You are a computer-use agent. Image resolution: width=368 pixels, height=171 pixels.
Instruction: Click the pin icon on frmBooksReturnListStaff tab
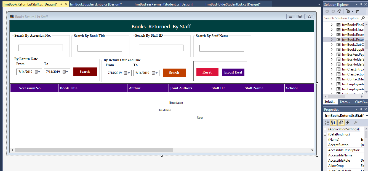61,4
